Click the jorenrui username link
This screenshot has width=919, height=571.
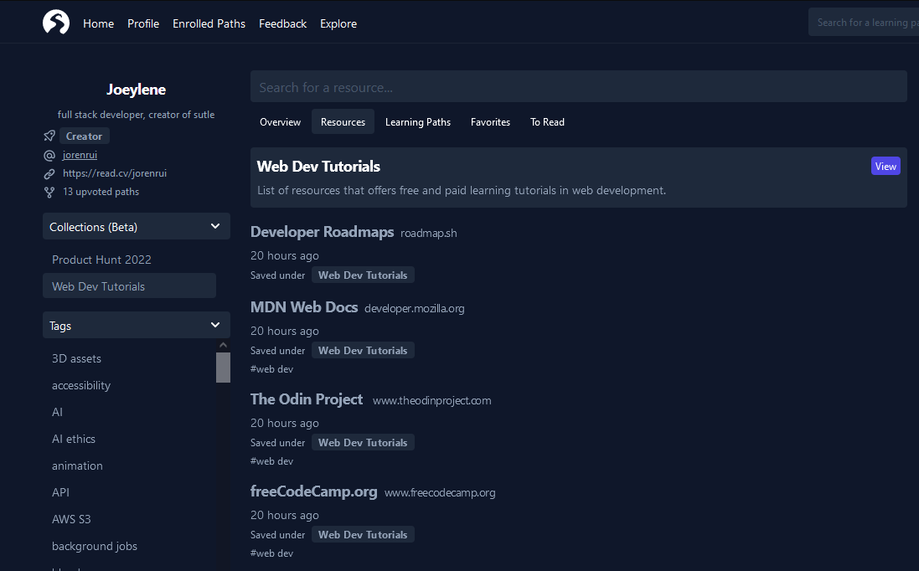point(80,155)
